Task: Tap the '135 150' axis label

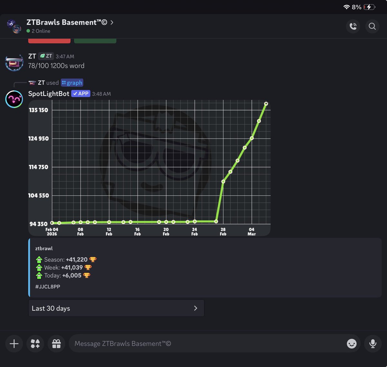Action: tap(38, 110)
